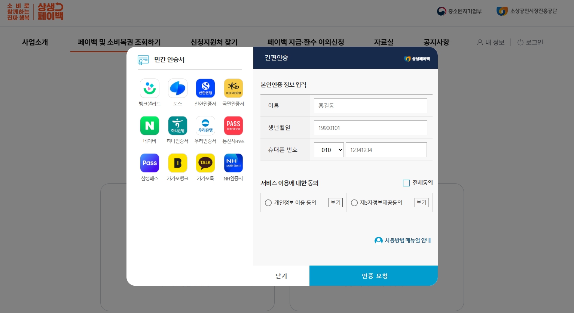Viewport: 574px width, 313px height.
Task: Select the 카카오뱅크 icon
Action: [178, 163]
